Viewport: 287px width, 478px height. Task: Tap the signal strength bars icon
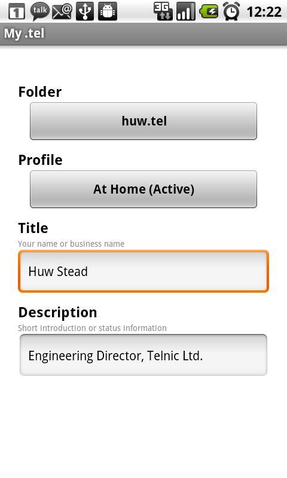(186, 11)
